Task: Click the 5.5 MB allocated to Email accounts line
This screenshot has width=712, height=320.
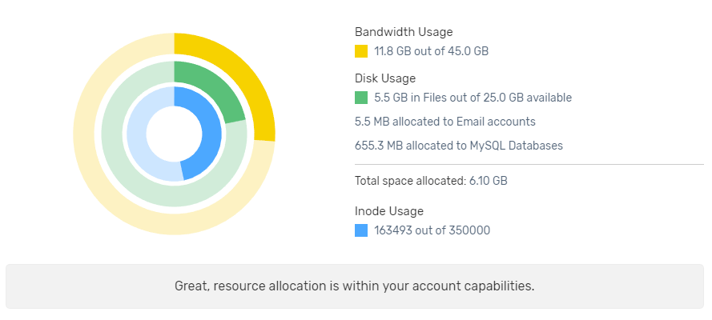Action: point(444,122)
